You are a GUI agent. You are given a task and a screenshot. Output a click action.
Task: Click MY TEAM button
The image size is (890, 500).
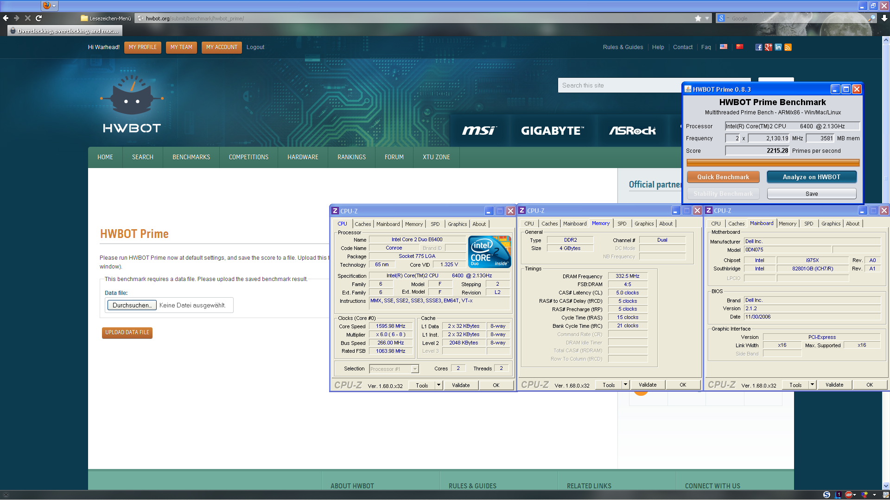[x=181, y=47]
